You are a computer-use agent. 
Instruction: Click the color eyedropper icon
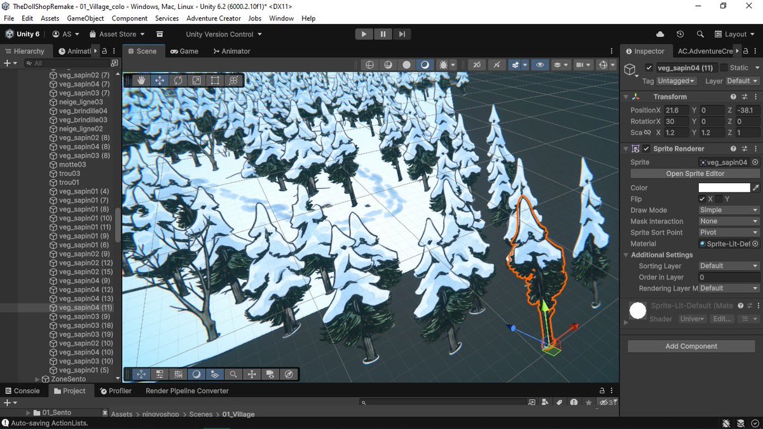(756, 188)
